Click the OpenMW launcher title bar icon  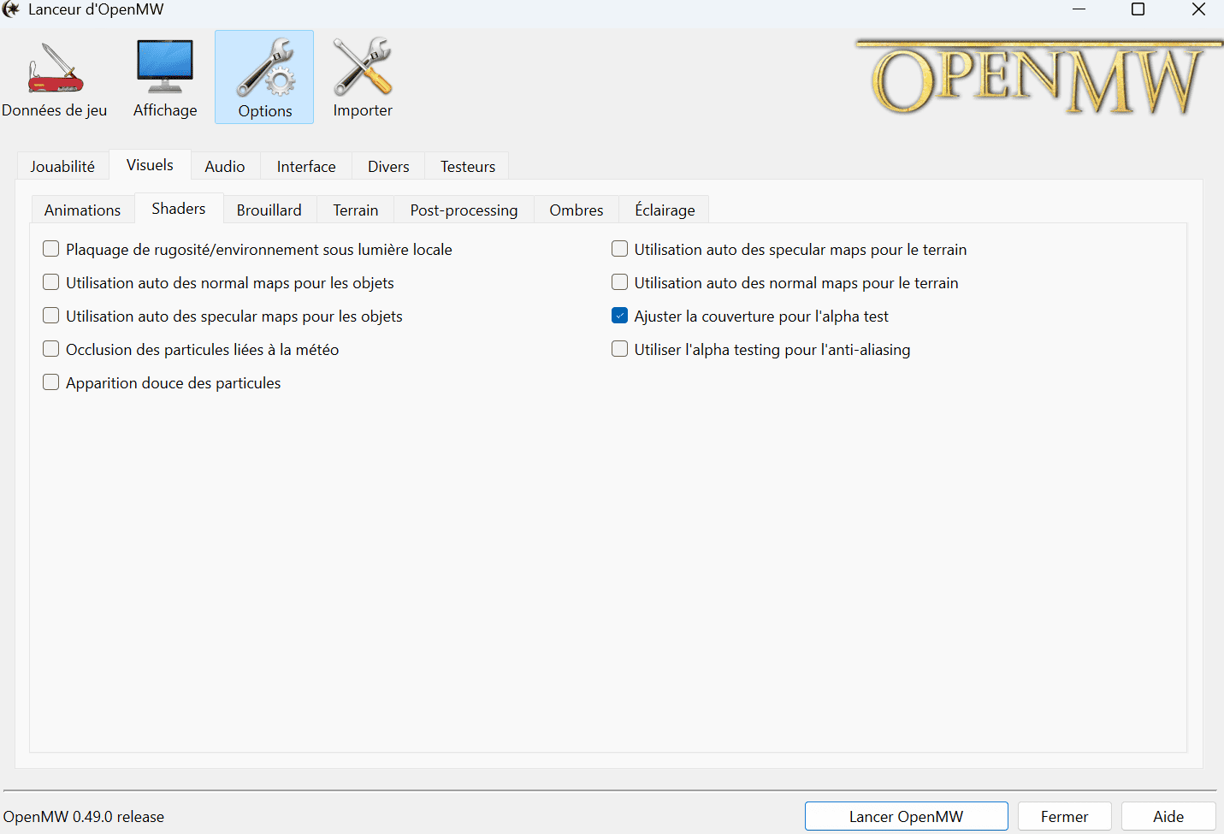[x=11, y=9]
